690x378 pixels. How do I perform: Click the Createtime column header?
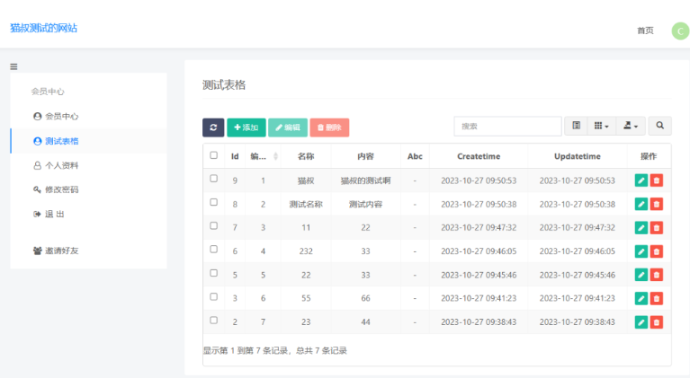point(479,156)
